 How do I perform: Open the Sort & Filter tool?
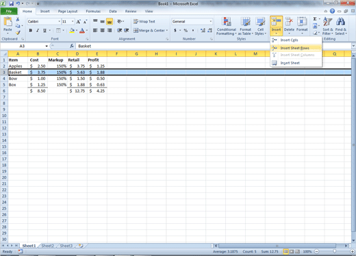[328, 26]
